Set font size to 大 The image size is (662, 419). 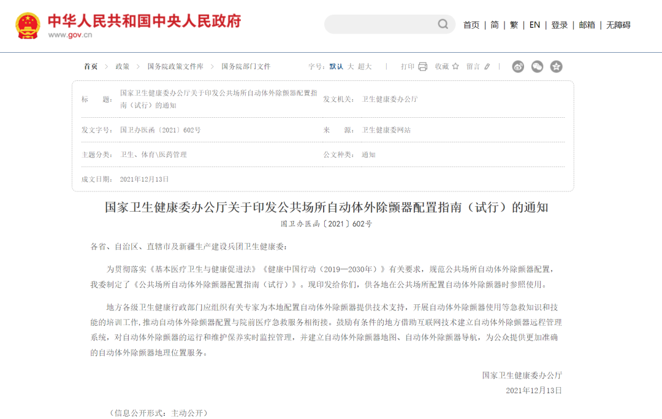351,66
